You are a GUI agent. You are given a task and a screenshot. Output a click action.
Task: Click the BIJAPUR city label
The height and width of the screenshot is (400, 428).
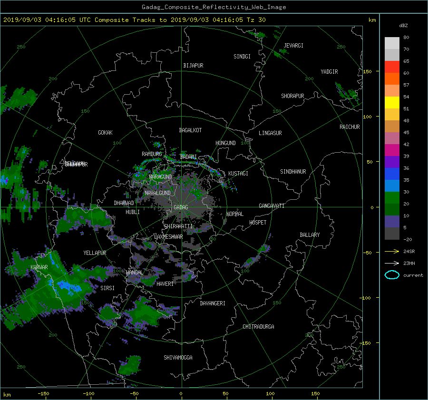[x=193, y=66]
